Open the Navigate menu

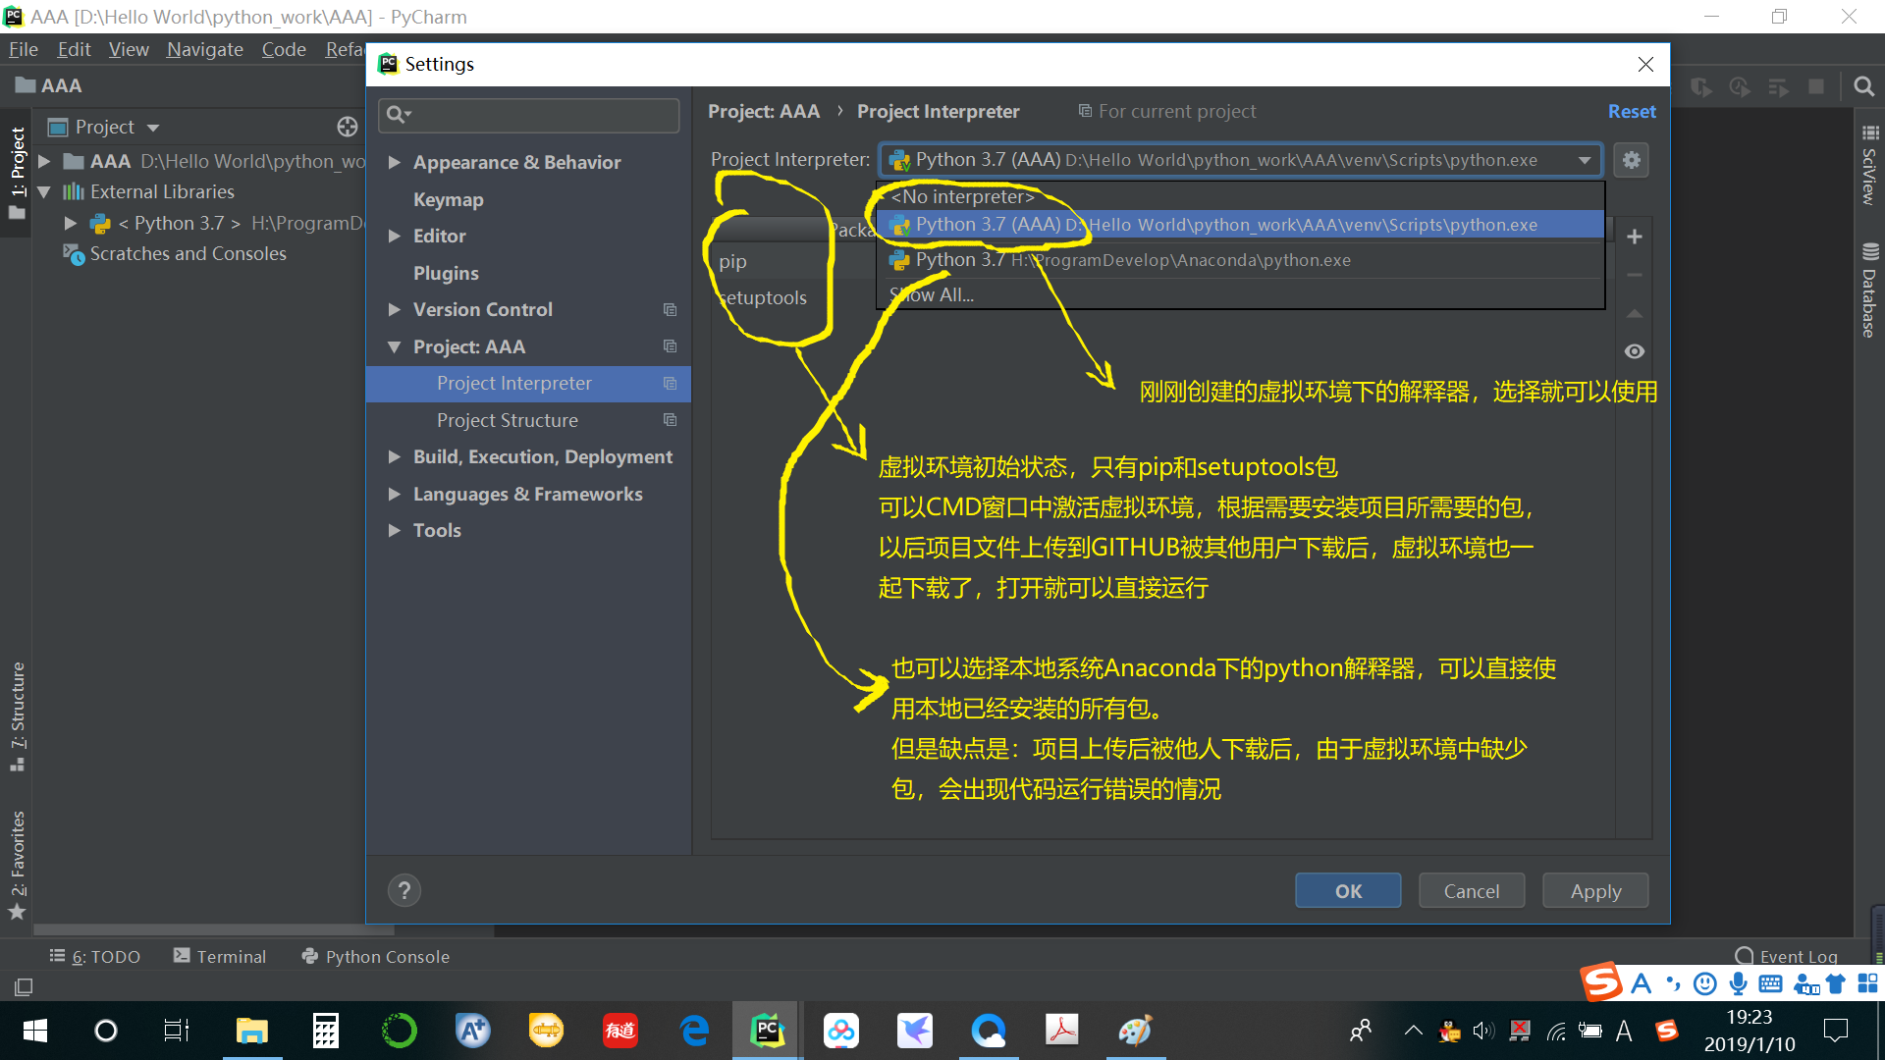tap(204, 49)
